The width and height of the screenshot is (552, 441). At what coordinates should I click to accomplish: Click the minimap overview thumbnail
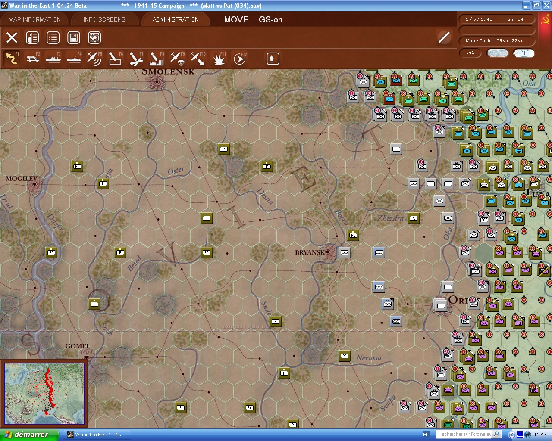pos(44,394)
